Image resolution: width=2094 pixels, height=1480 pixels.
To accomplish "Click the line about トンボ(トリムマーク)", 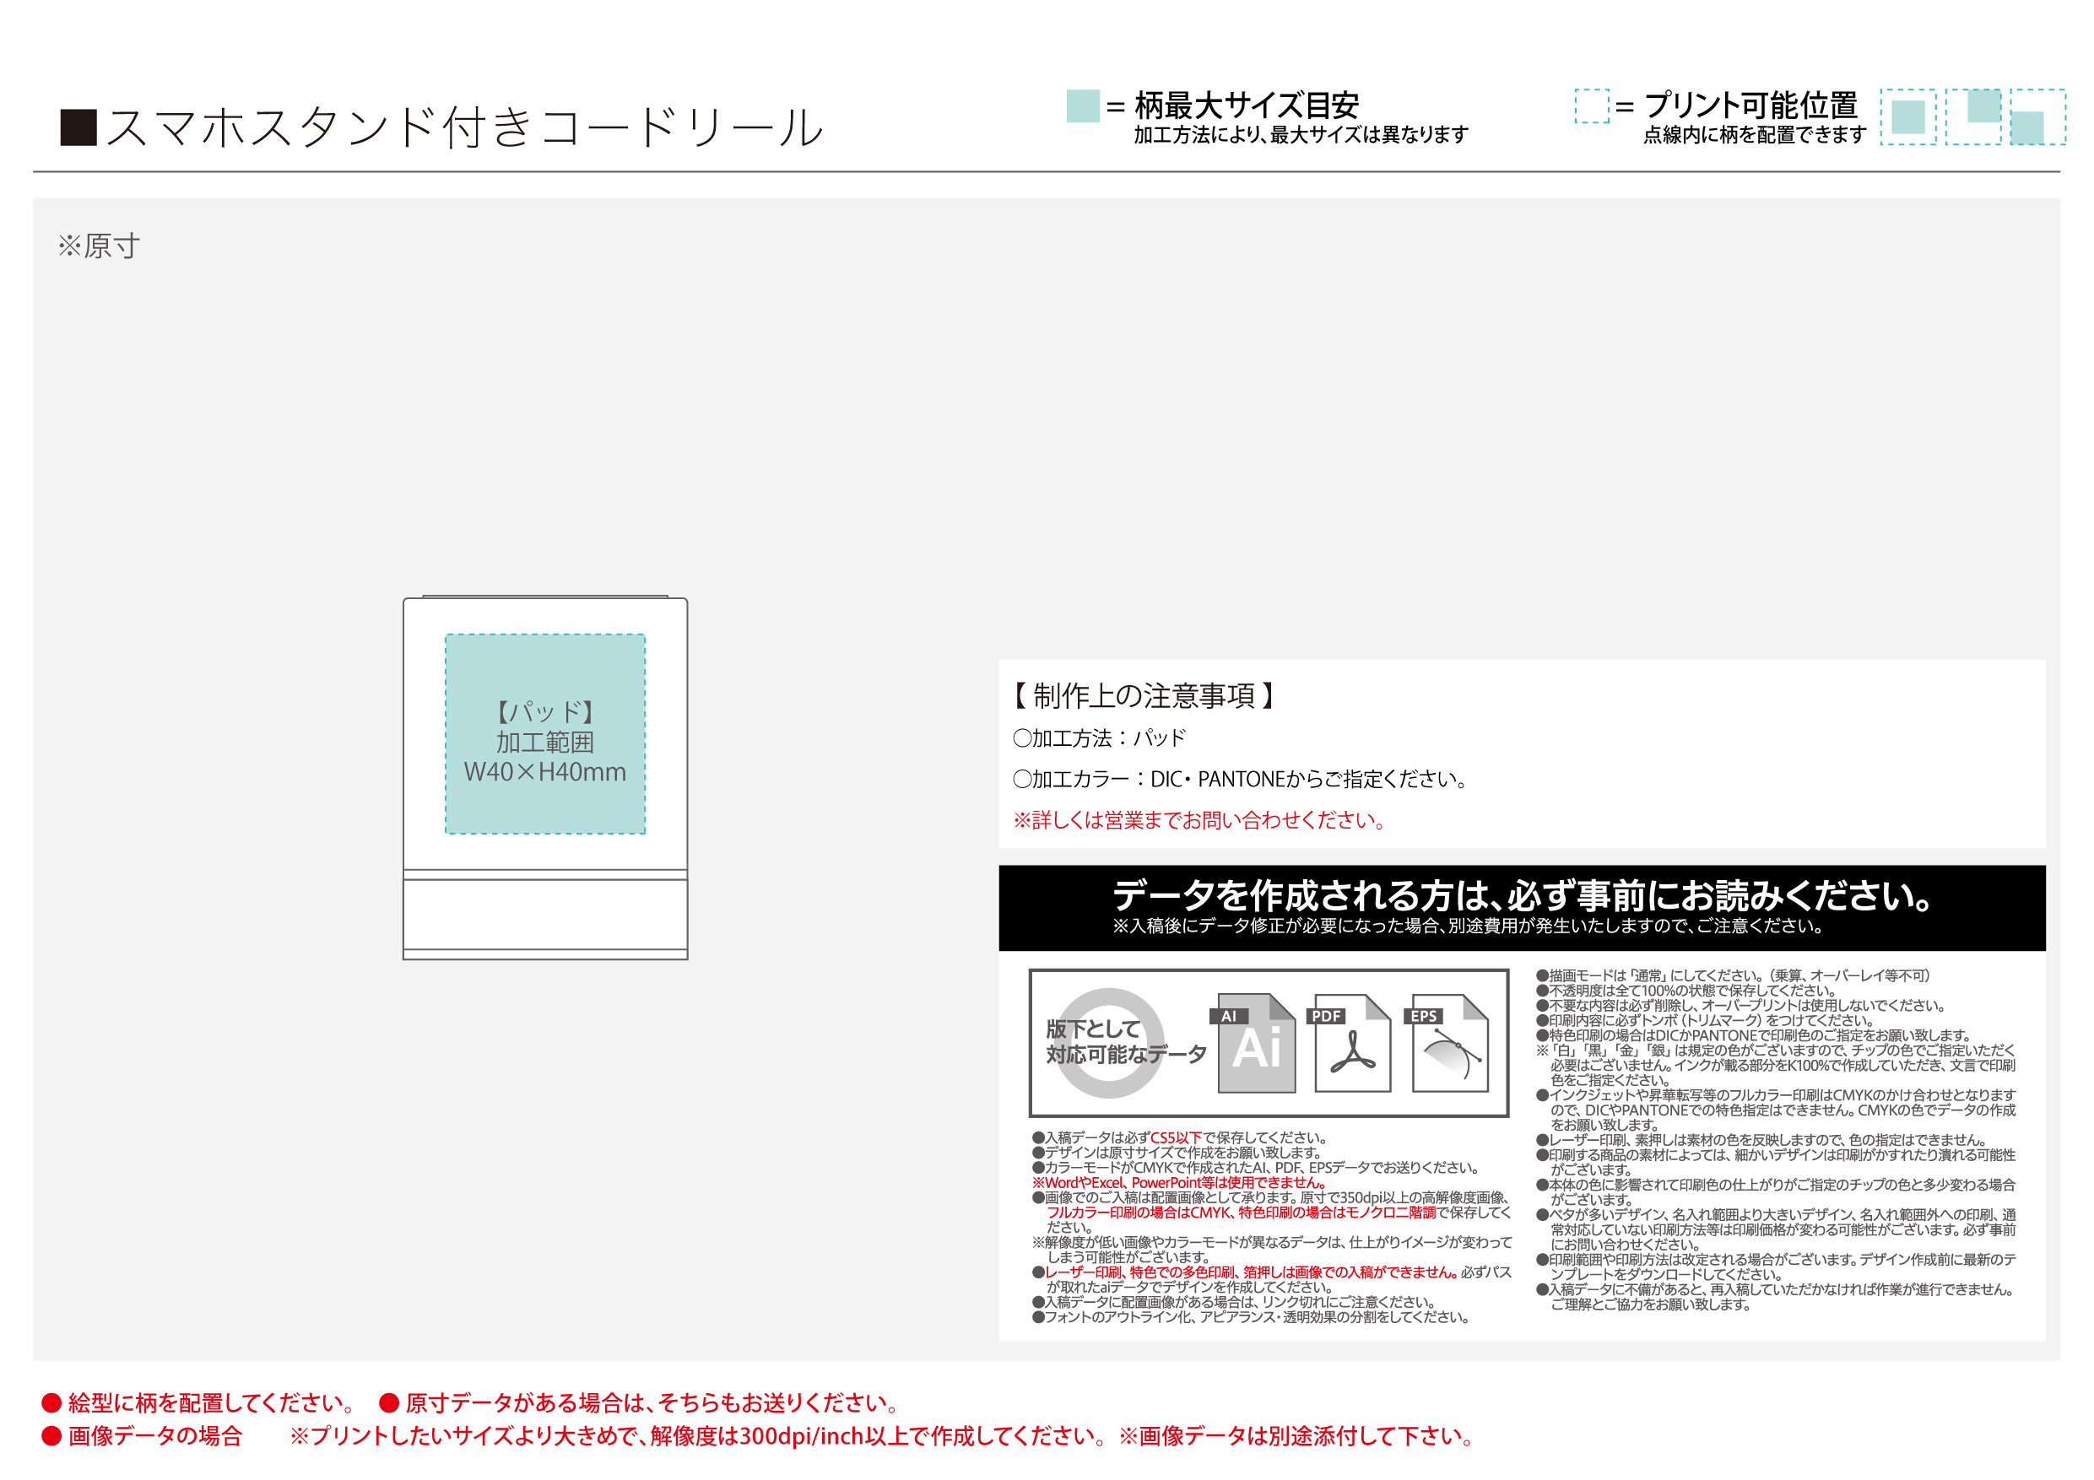I will tap(1705, 1020).
